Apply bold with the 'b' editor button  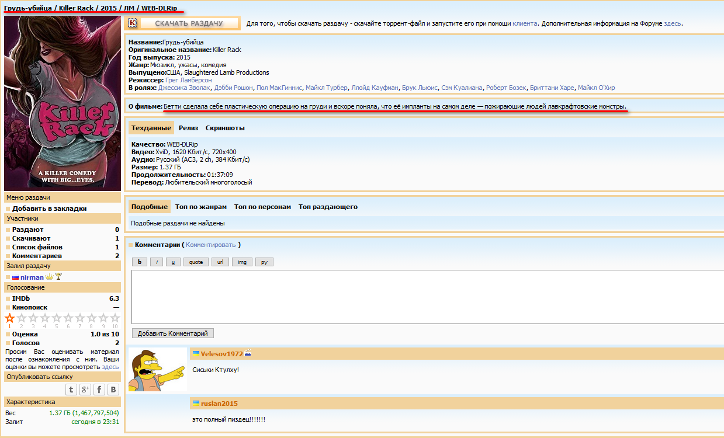pyautogui.click(x=140, y=262)
